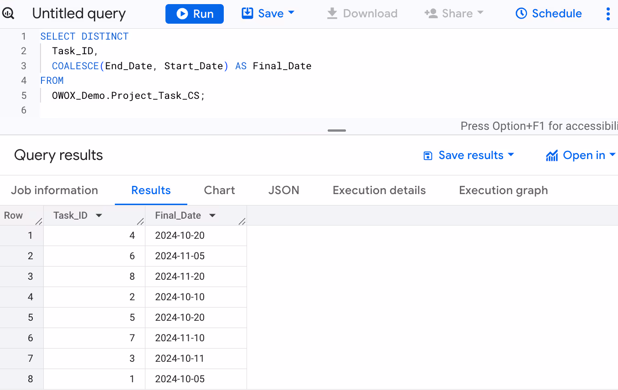Click the Final_Date column header text
This screenshot has height=390, width=618.
click(178, 216)
